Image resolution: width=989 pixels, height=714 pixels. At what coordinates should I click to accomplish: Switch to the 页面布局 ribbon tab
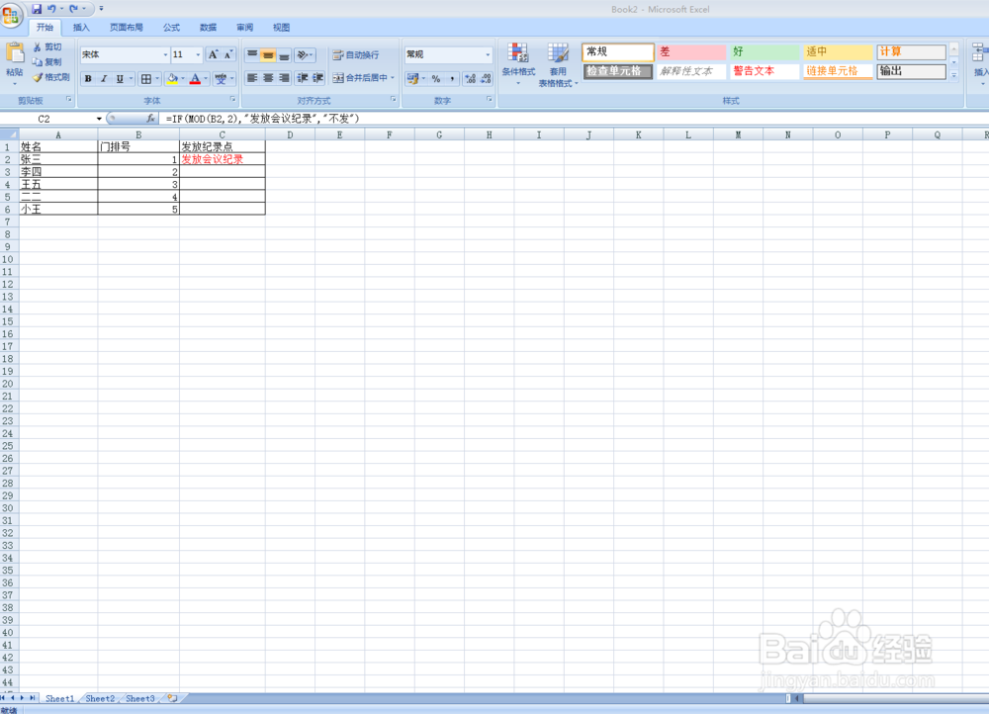point(127,27)
